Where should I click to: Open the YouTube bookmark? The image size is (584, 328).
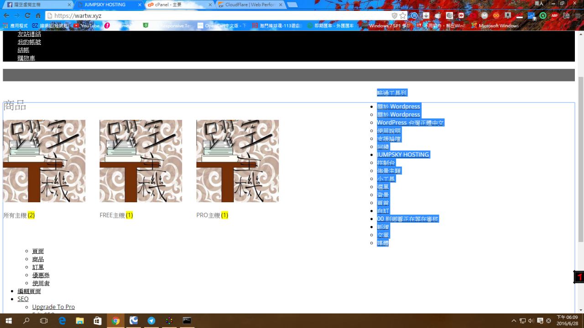coord(87,26)
